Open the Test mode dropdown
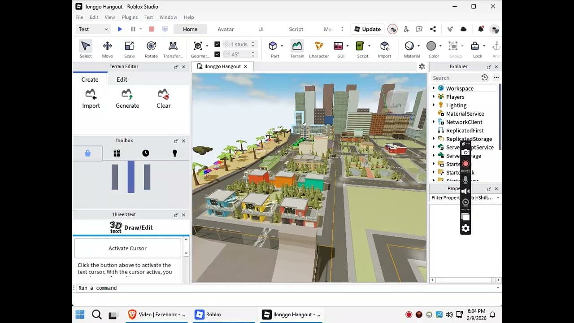This screenshot has height=323, width=574. [x=93, y=29]
